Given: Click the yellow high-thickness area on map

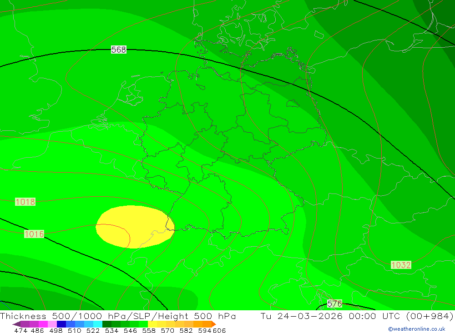Looking at the screenshot, I should tap(135, 227).
